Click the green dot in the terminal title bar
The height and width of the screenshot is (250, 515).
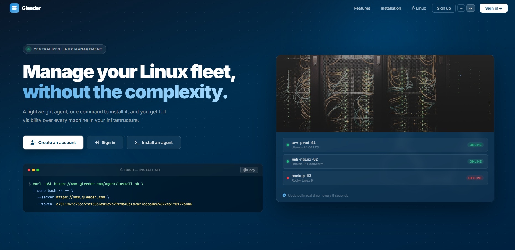(x=38, y=170)
